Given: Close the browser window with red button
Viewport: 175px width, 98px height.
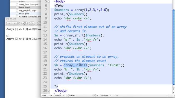Looking at the screenshot, I should [7, 19].
